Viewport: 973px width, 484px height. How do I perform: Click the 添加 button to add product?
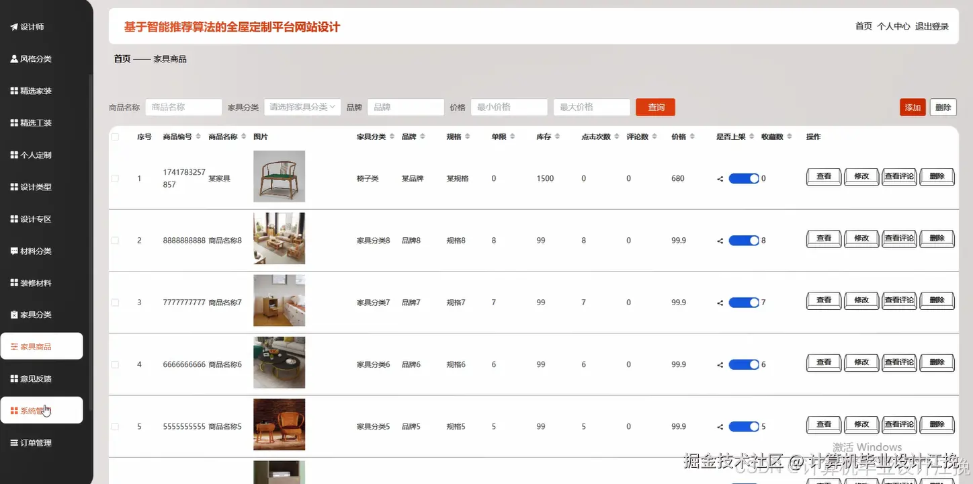point(912,107)
